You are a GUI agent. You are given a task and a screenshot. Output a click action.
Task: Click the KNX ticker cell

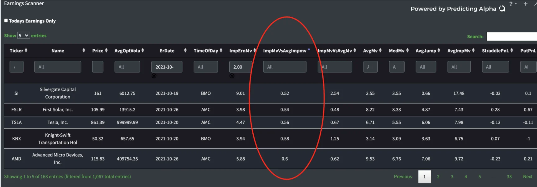16,139
